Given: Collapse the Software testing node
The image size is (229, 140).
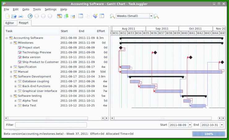Looking at the screenshot, I should pos(11,96).
